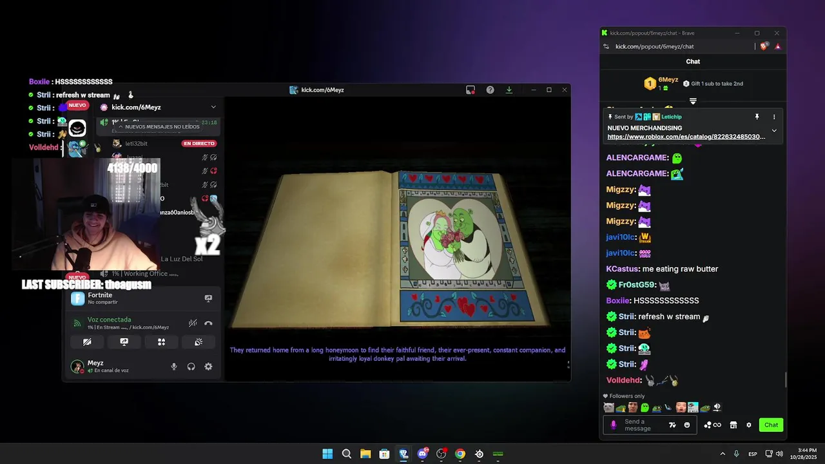Open Discord help question mark icon
This screenshot has height=464, width=825.
point(490,90)
